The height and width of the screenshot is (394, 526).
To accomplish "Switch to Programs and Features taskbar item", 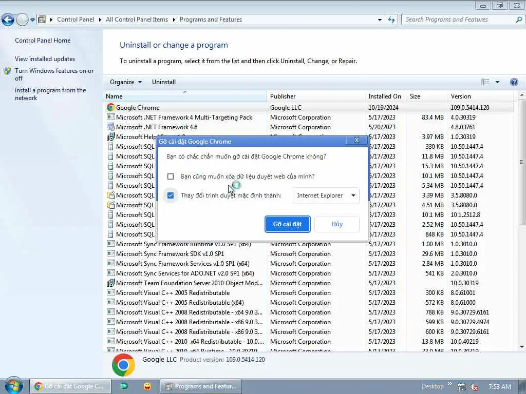I will pos(201,386).
